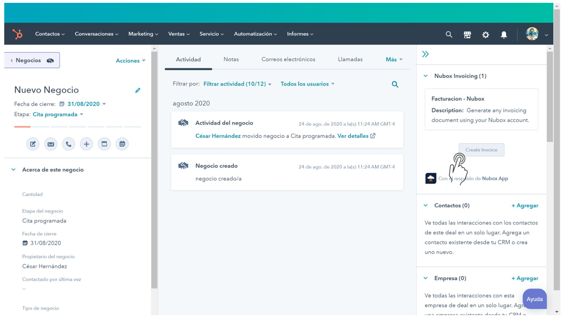The image size is (565, 318).
Task: Check notifications via the bell icon
Action: [x=504, y=34]
